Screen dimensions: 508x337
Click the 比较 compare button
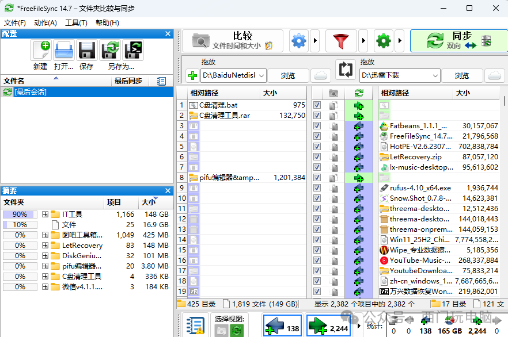pyautogui.click(x=233, y=41)
